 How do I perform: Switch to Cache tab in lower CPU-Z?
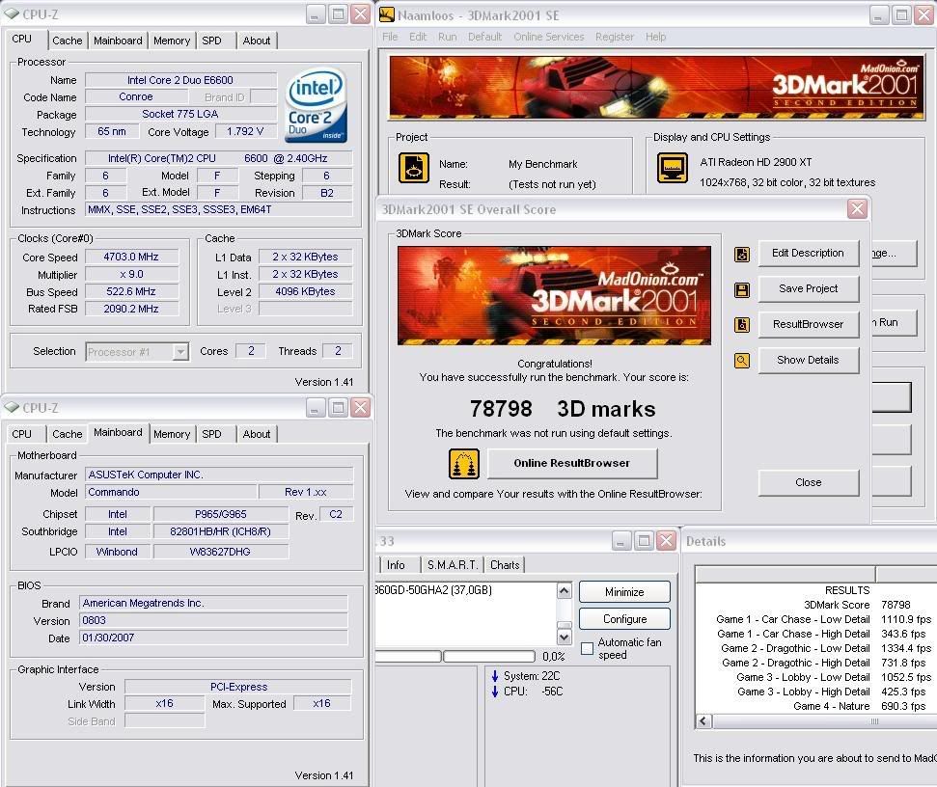67,434
